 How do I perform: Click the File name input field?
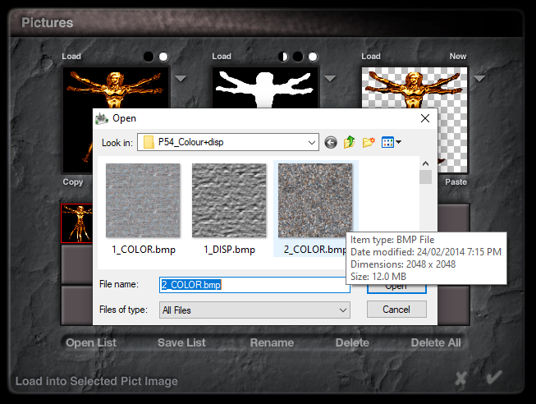point(254,285)
